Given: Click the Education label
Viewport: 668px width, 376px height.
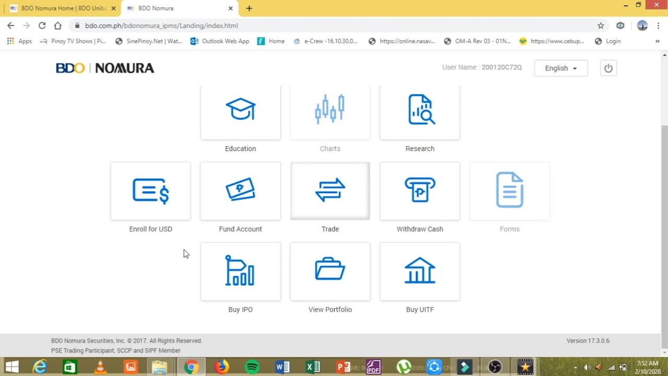Looking at the screenshot, I should point(241,149).
